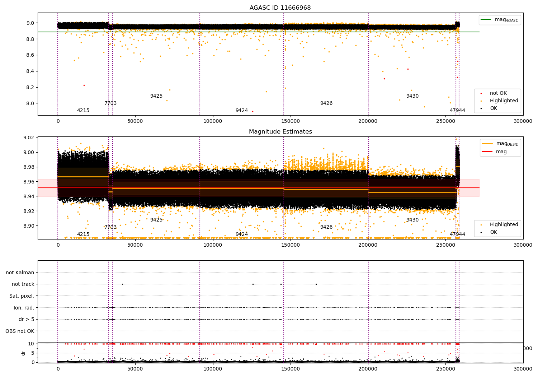The height and width of the screenshot is (377, 538).
Task: Click the green mag AGASC horizontal line
Action: click(258, 32)
